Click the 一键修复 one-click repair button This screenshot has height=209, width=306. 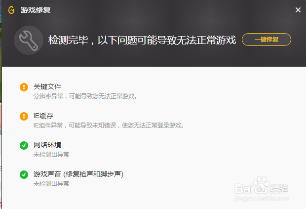[267, 40]
